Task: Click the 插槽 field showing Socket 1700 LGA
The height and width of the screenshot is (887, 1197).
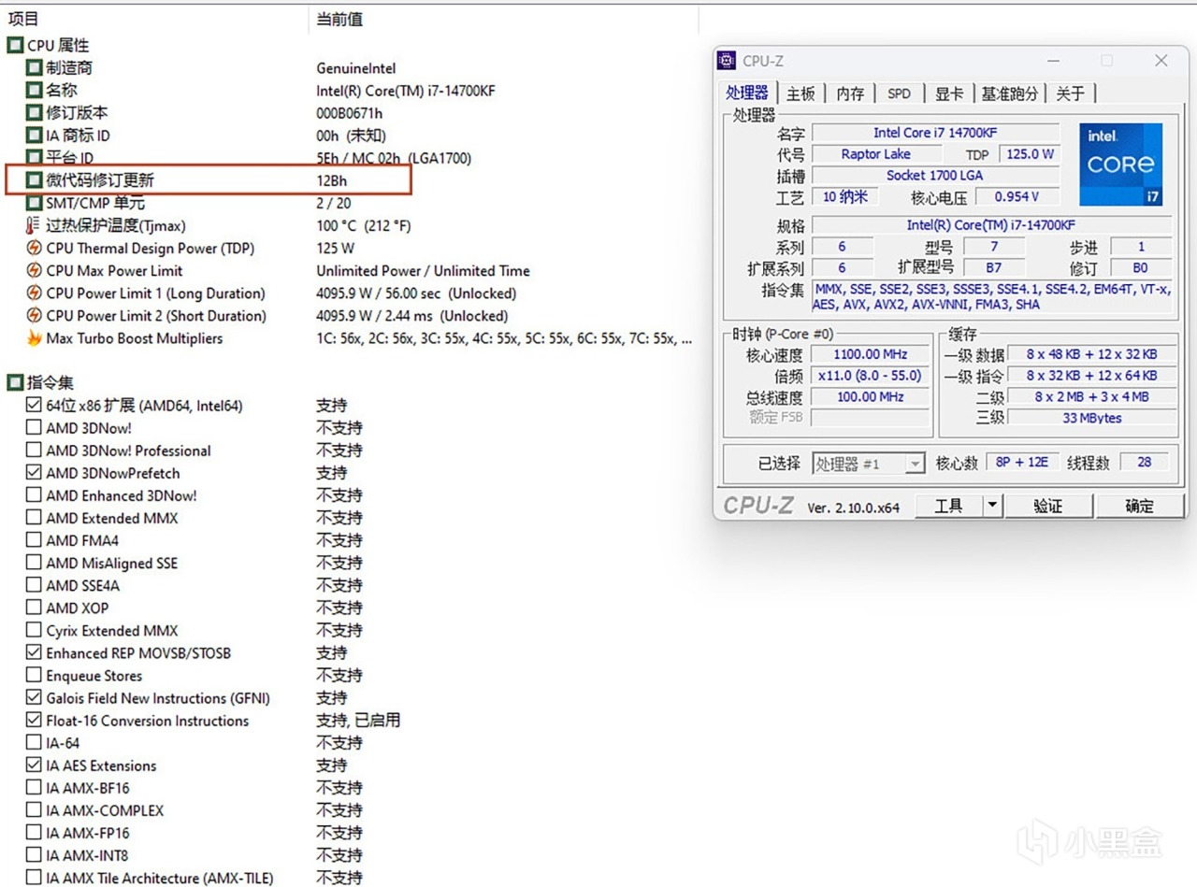Action: (x=935, y=175)
